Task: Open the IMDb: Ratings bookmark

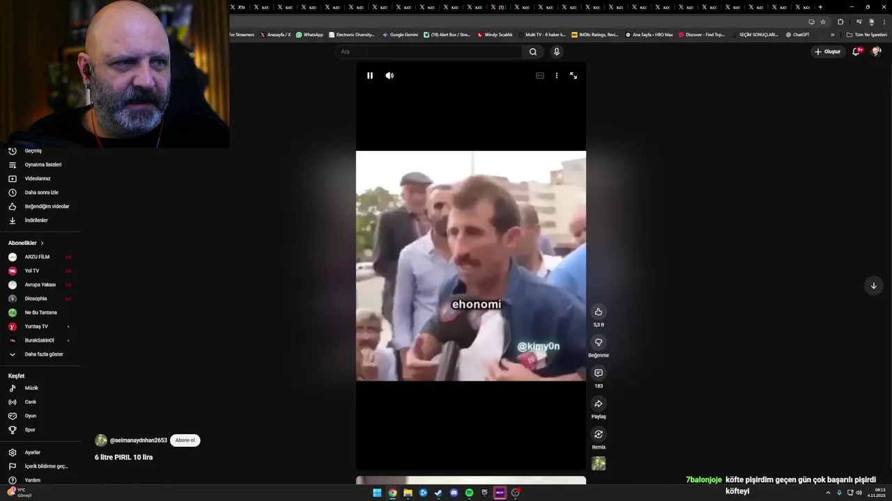Action: coord(594,35)
